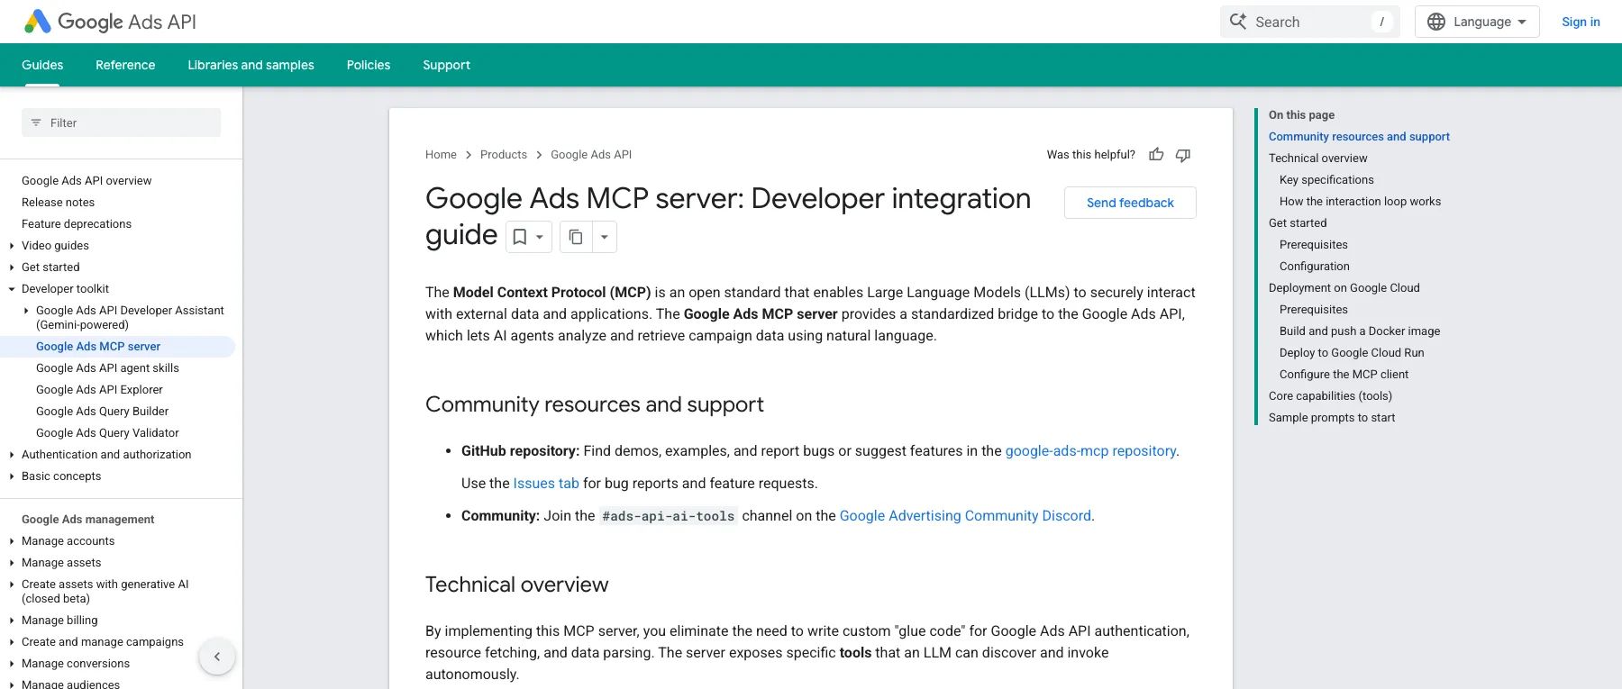Click the Google Ads API logo

110,22
